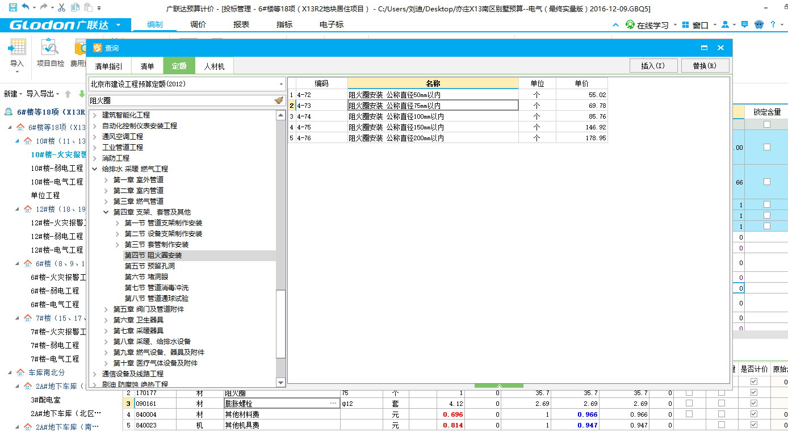Select 3#配电室 in project tree

[47, 400]
